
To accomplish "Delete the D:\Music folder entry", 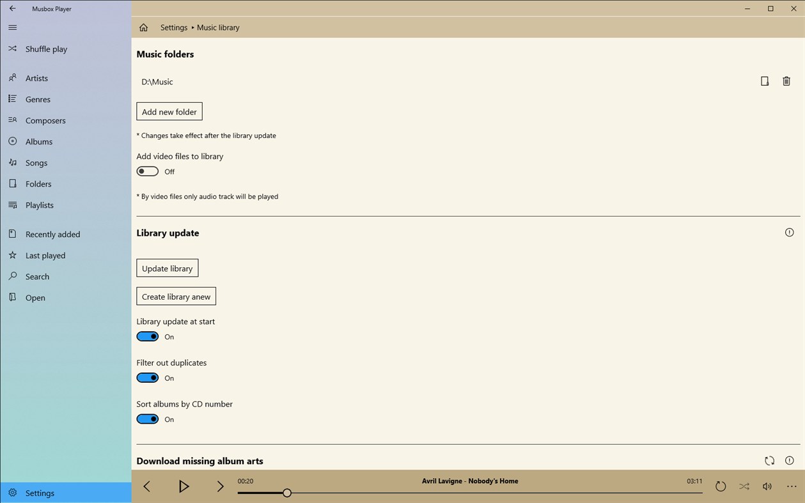I will pos(786,81).
